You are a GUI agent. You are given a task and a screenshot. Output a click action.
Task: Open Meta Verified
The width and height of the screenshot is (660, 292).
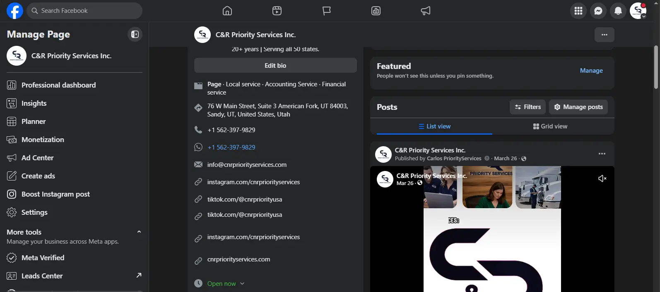[75, 258]
